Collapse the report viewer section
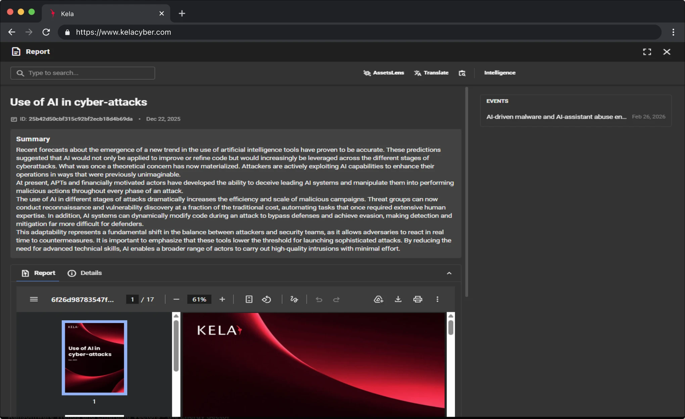 click(449, 273)
